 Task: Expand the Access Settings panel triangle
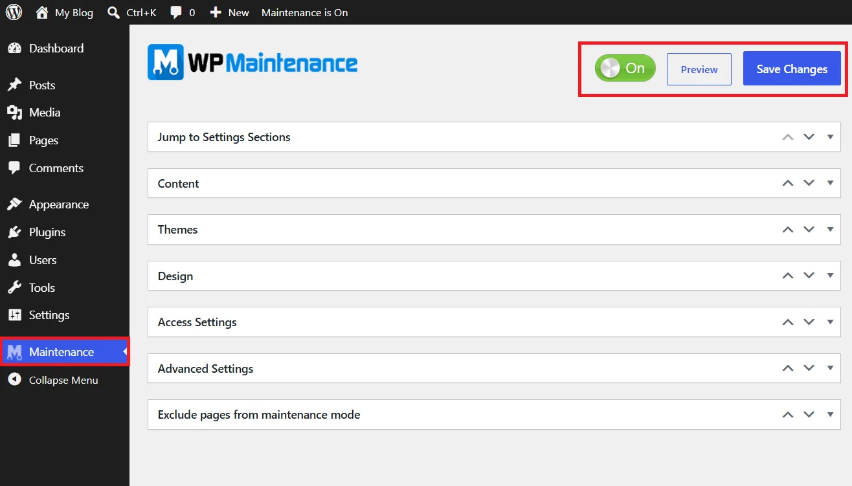pyautogui.click(x=830, y=322)
